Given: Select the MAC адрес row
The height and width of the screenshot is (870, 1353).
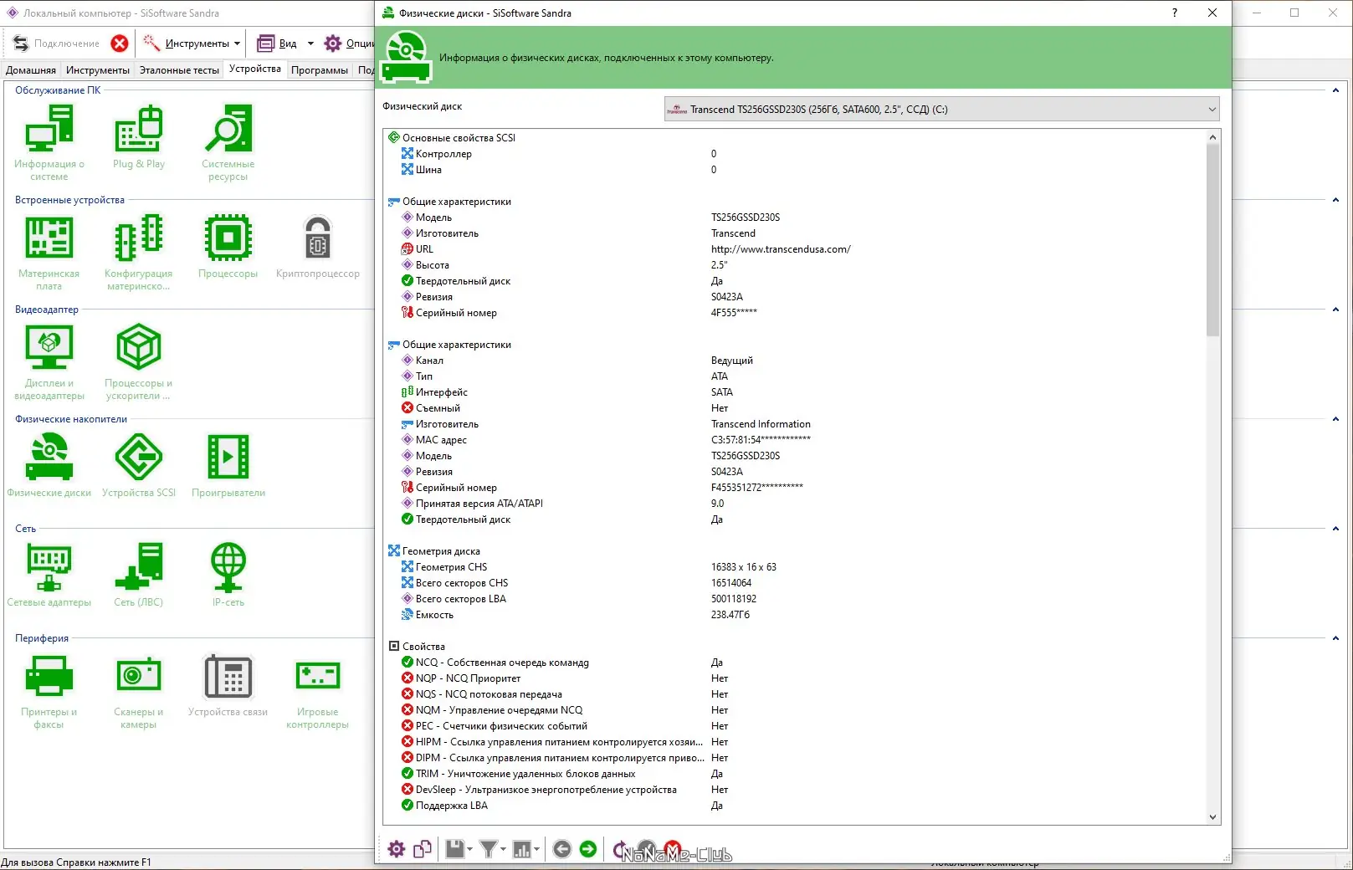Looking at the screenshot, I should 795,440.
